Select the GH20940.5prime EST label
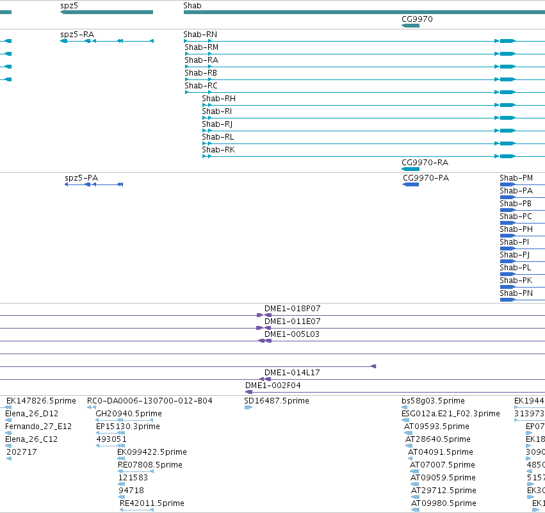The height and width of the screenshot is (513, 545). (x=129, y=414)
